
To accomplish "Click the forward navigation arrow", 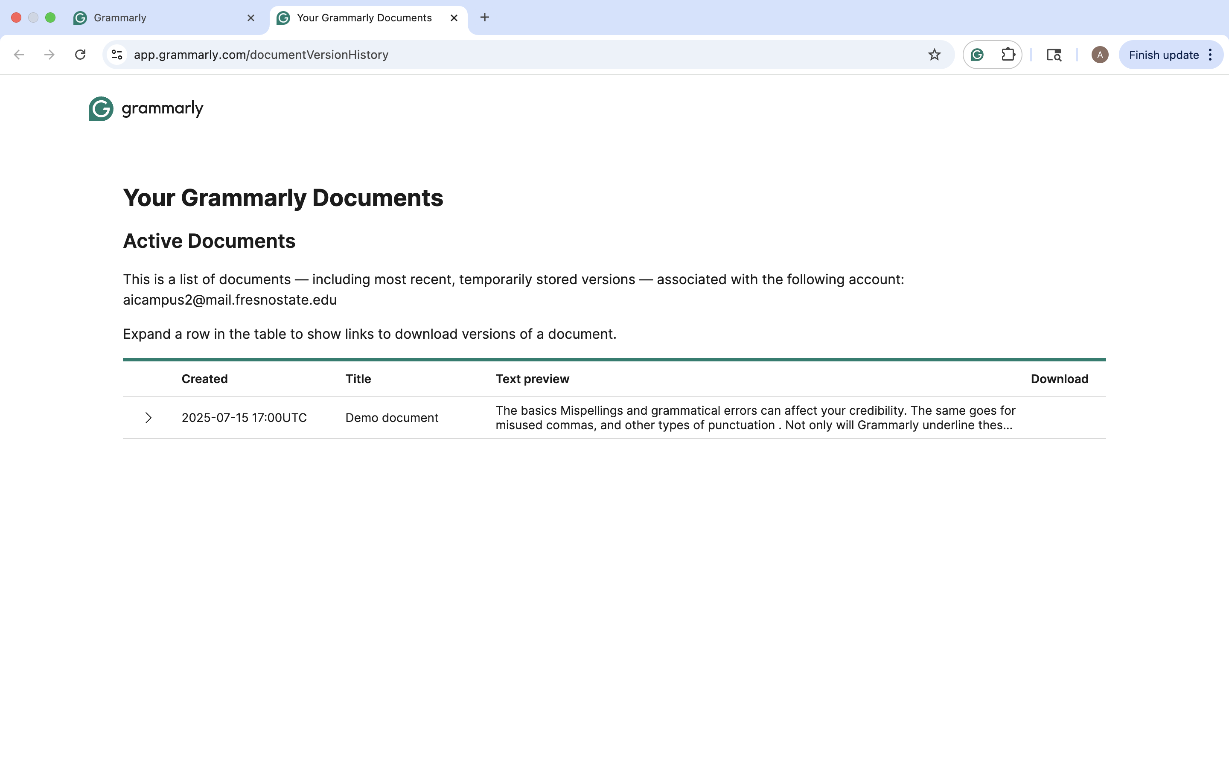I will pyautogui.click(x=49, y=54).
